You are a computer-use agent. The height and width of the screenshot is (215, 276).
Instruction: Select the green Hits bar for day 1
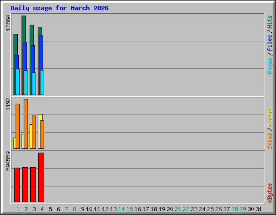click(15, 45)
